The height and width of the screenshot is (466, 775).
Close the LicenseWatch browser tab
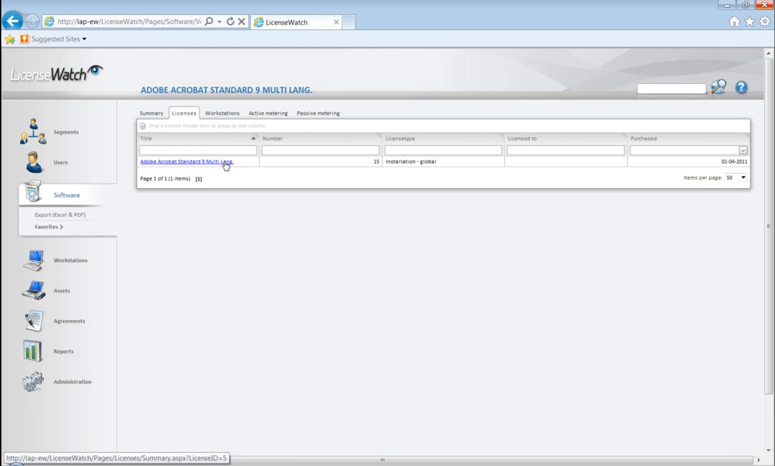pyautogui.click(x=336, y=22)
